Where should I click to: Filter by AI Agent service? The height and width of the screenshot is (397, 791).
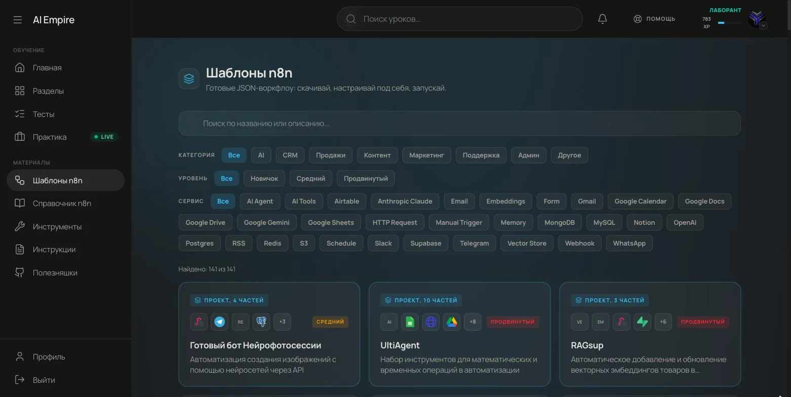pos(260,201)
